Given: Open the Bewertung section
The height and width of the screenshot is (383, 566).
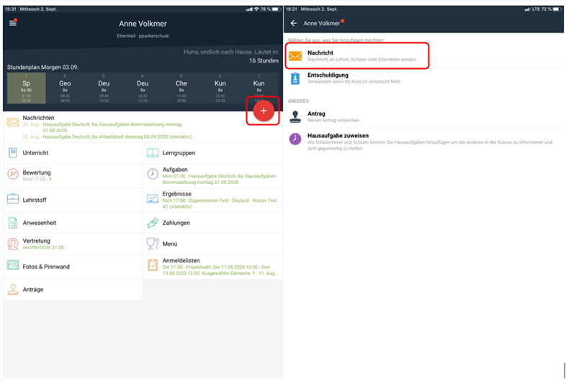Looking at the screenshot, I should (x=73, y=175).
